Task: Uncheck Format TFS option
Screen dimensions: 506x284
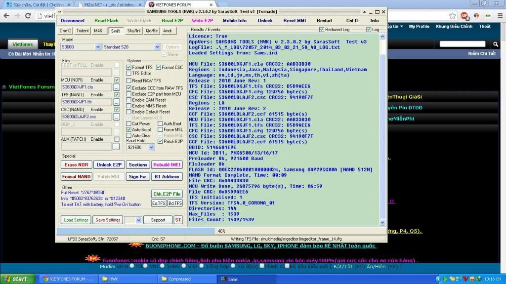Action: [x=129, y=67]
